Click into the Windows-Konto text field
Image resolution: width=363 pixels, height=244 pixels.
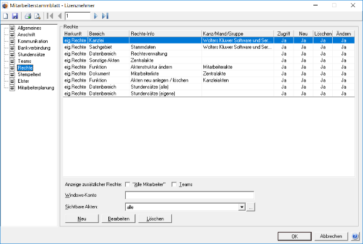coord(189,195)
